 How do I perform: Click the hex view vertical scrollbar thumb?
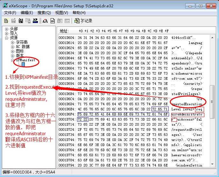tap(212, 102)
